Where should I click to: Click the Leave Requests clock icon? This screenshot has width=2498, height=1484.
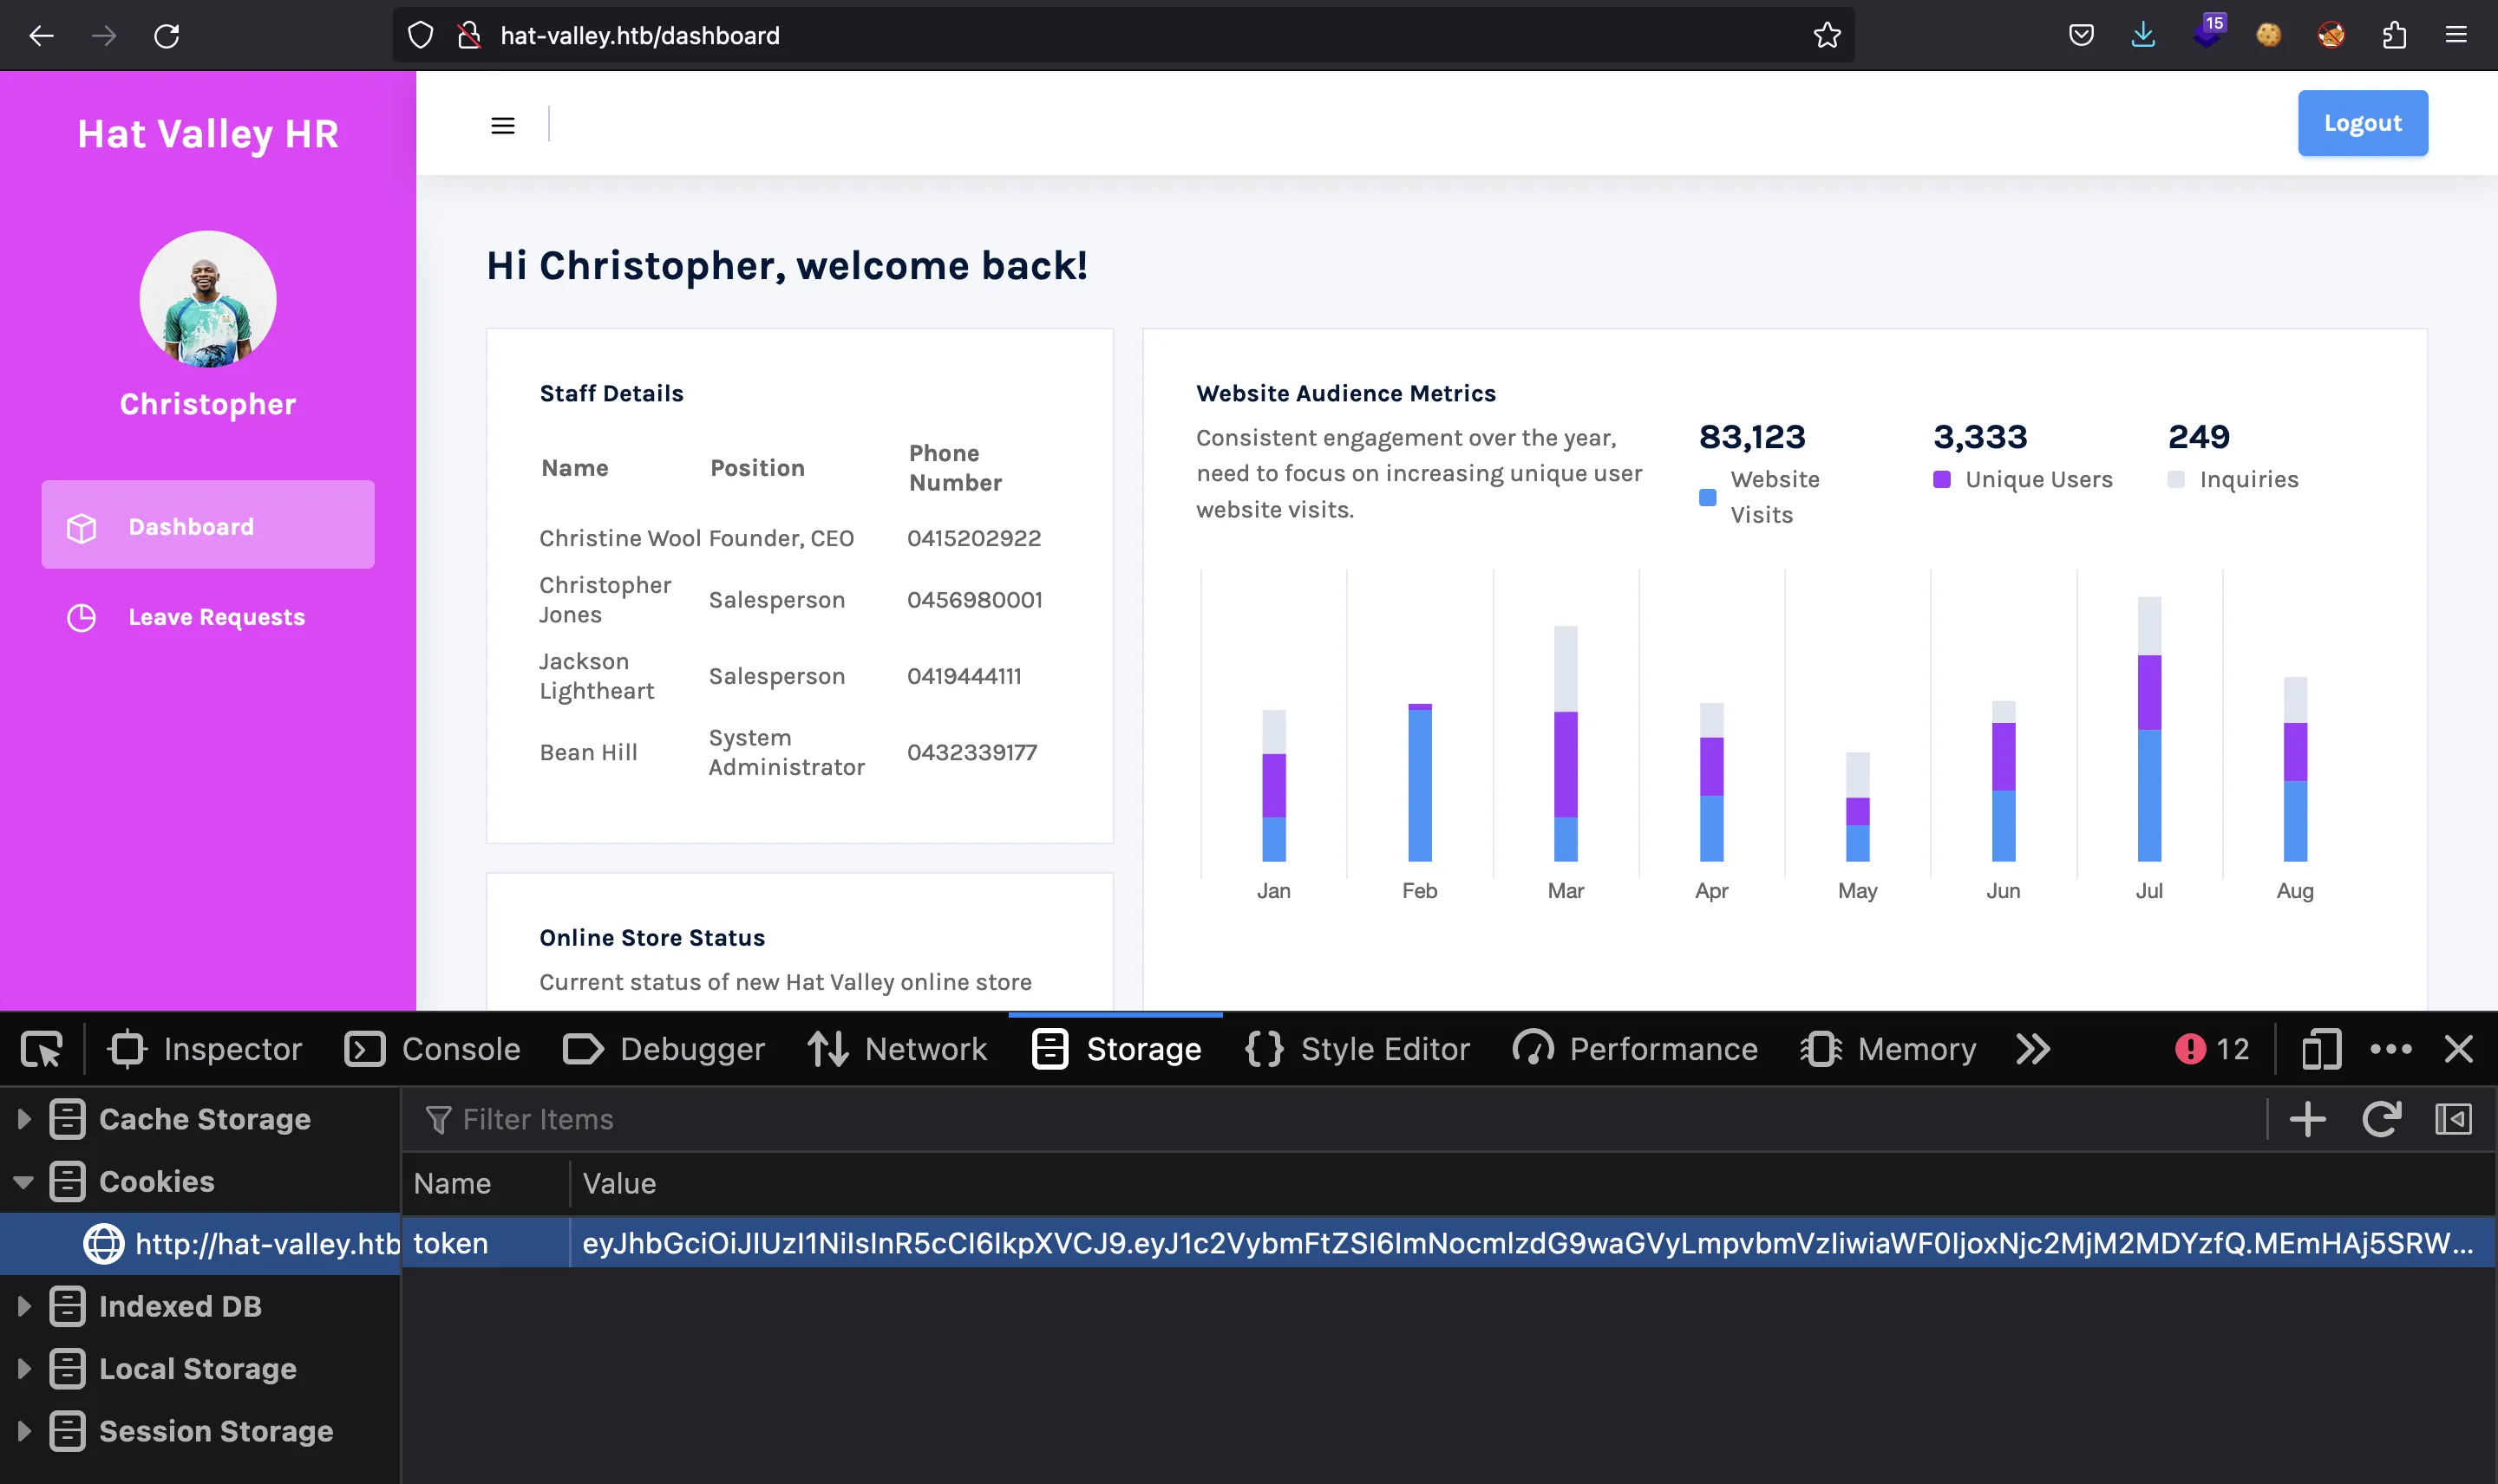(x=81, y=618)
